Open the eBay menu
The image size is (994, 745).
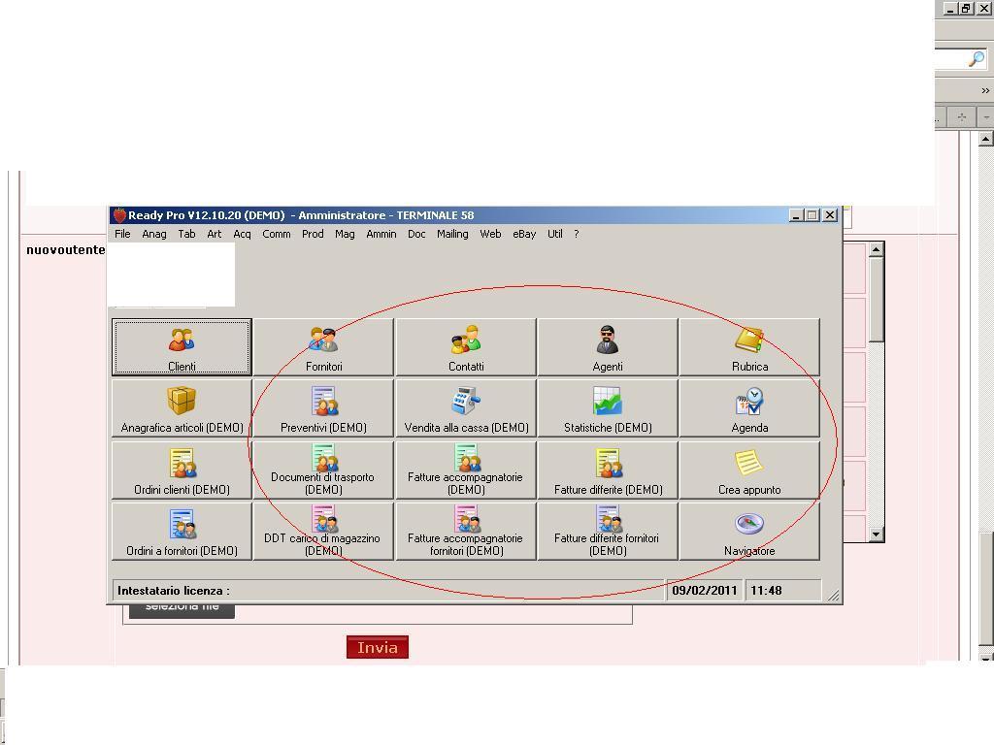coord(524,234)
